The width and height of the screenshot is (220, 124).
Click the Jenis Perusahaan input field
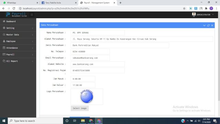point(120,45)
